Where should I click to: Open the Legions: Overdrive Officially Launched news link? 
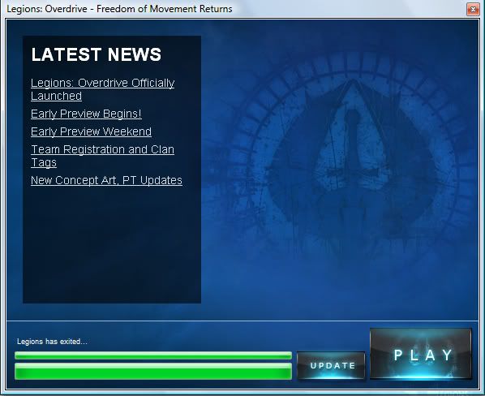(x=102, y=89)
